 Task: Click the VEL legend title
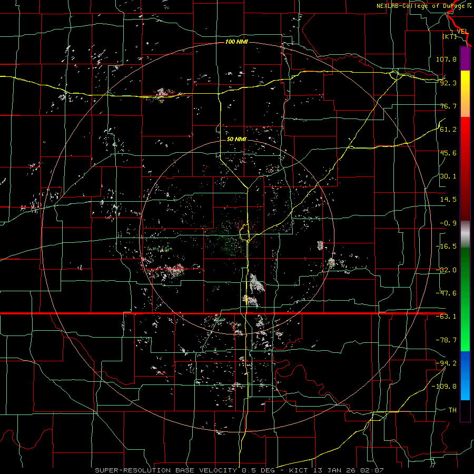462,32
